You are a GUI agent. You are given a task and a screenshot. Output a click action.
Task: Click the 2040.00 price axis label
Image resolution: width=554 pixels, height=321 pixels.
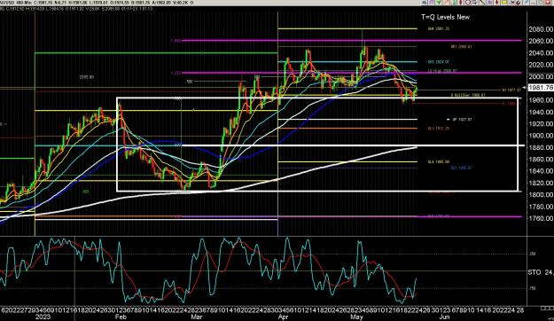(541, 53)
